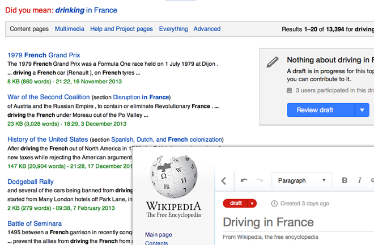
Task: Open the red draft status dropdown arrow
Action: click(x=252, y=204)
